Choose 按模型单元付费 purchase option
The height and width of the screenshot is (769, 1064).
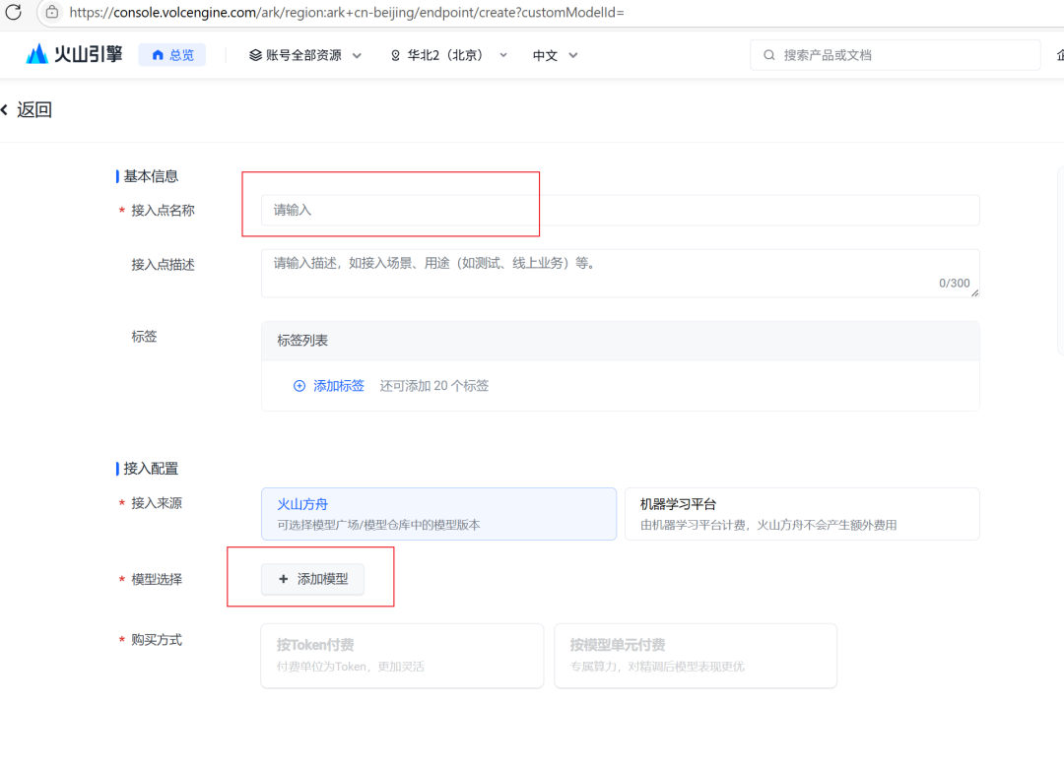[696, 656]
